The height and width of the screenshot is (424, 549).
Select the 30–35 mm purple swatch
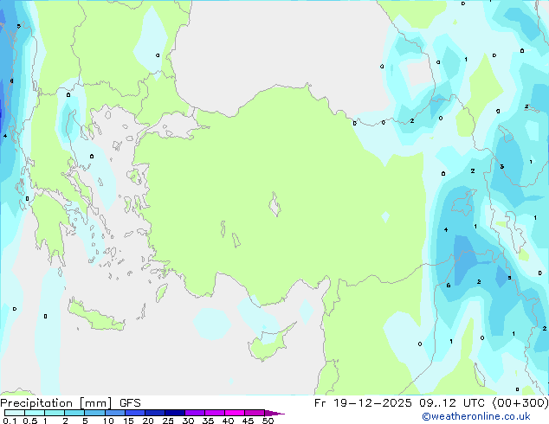point(195,413)
